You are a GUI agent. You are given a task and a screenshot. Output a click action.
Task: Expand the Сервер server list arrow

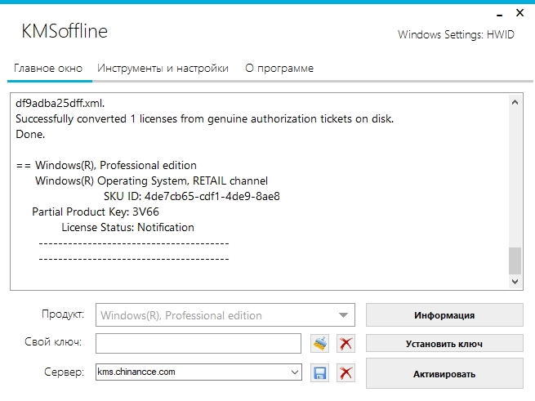point(294,372)
